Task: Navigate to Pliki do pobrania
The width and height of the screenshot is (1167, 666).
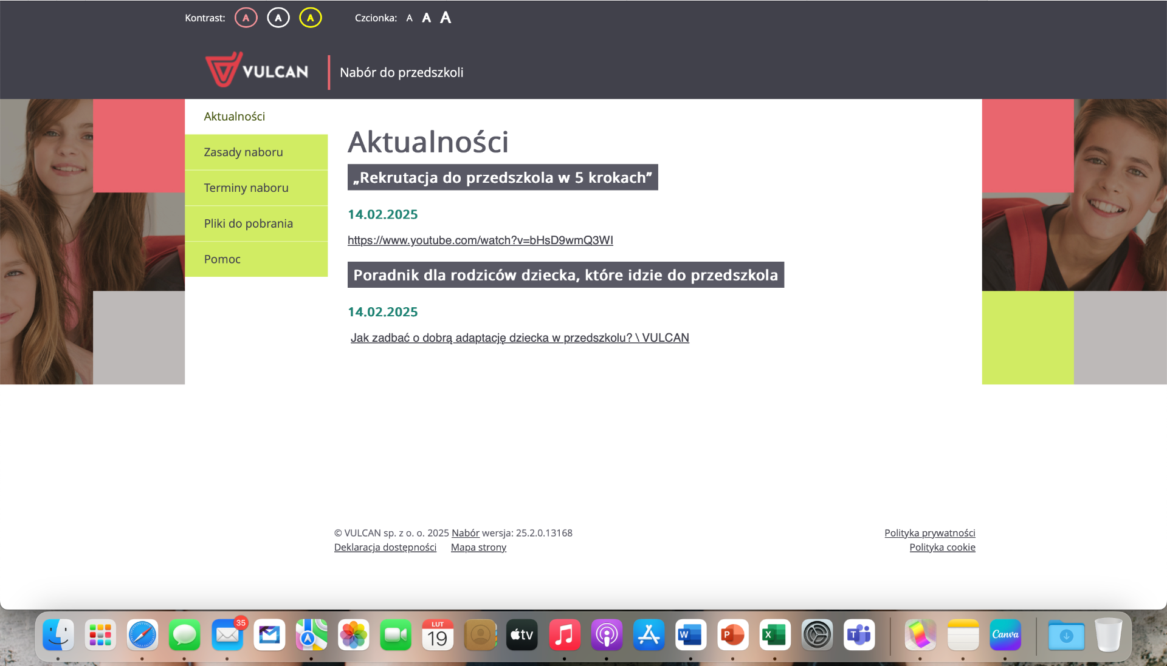Action: tap(248, 223)
